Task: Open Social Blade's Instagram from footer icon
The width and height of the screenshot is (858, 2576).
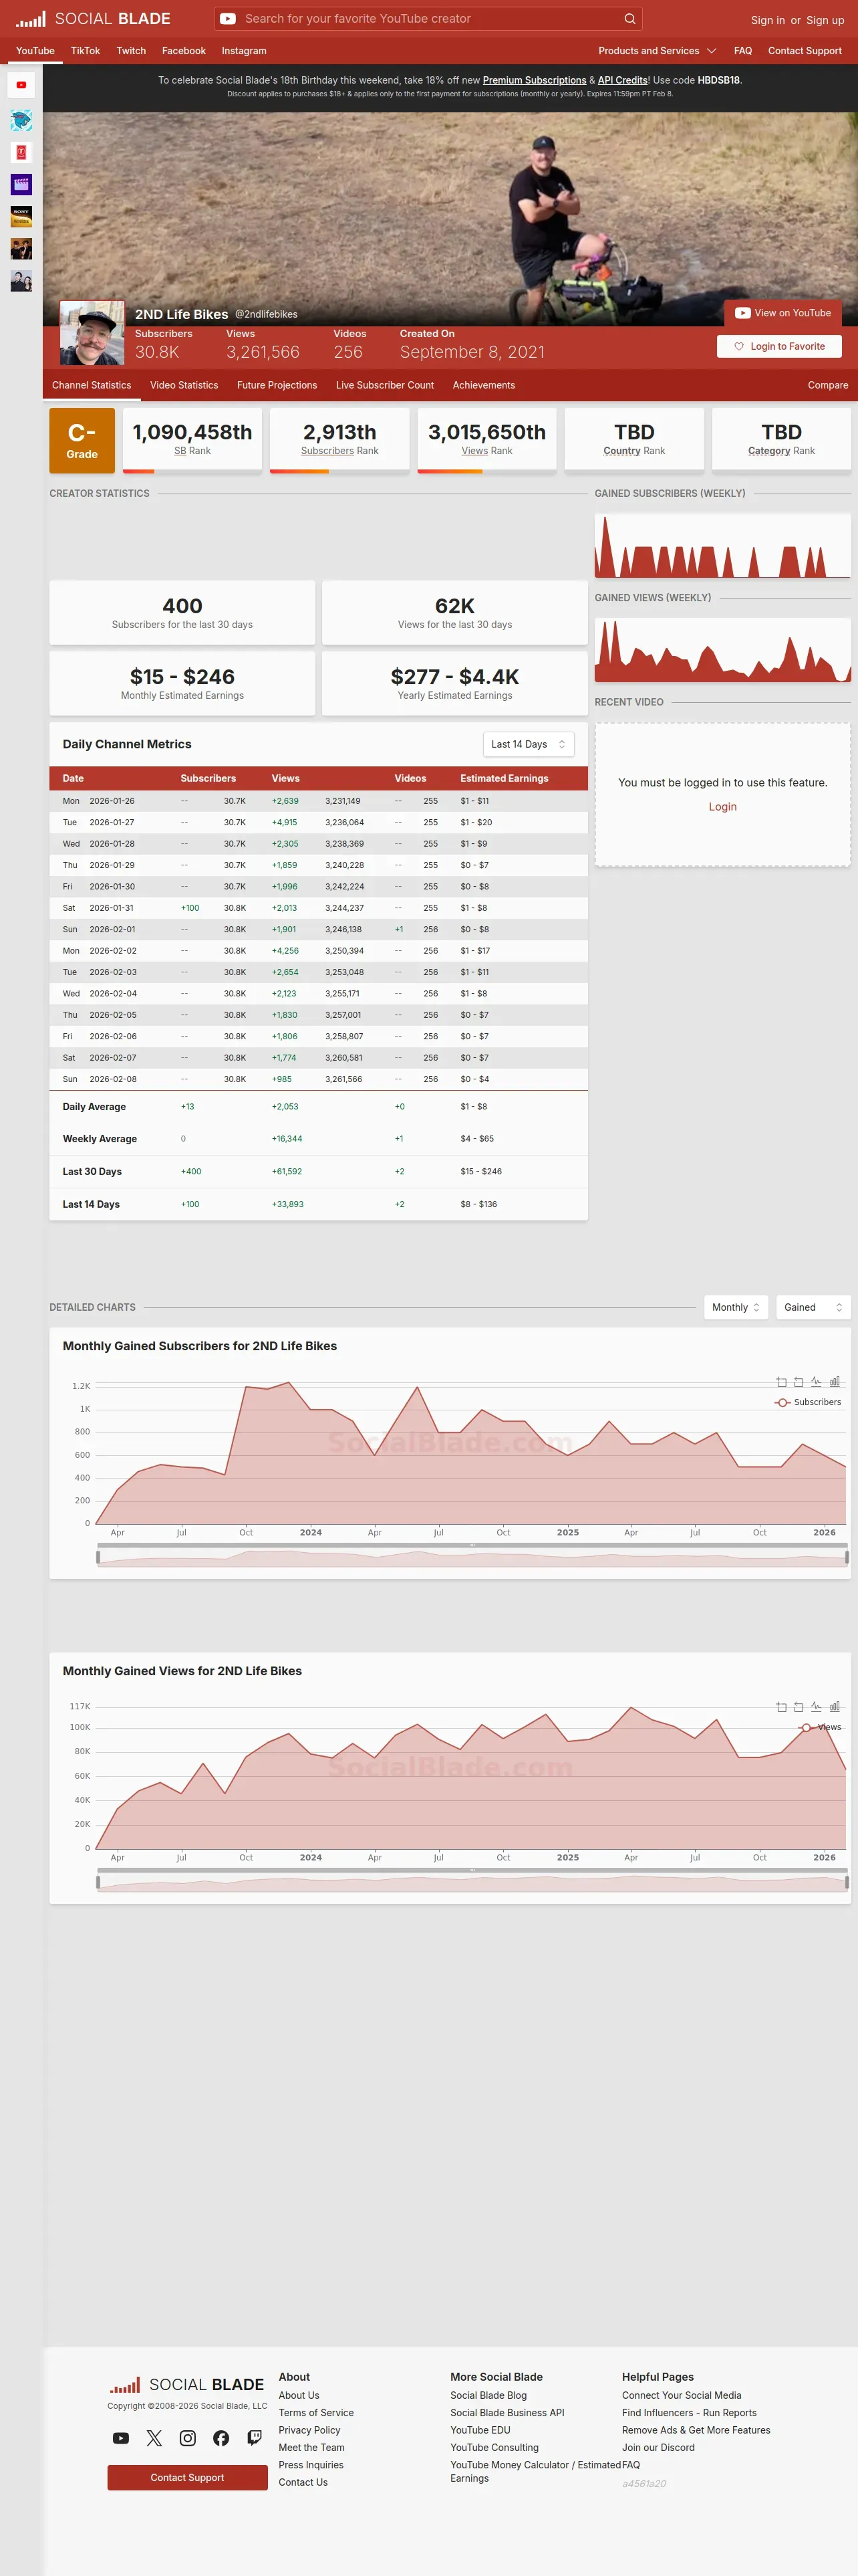Action: click(188, 2438)
